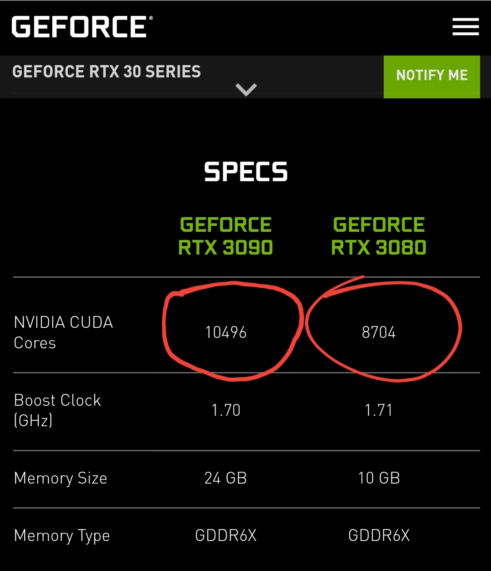Open the GeForce RTX 30 Series menu

106,72
